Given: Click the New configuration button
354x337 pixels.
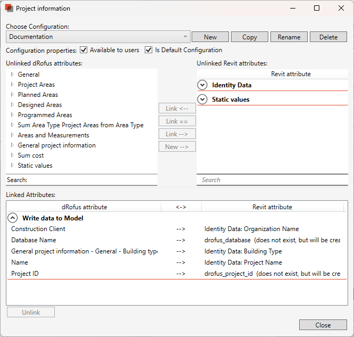Looking at the screenshot, I should tap(210, 37).
